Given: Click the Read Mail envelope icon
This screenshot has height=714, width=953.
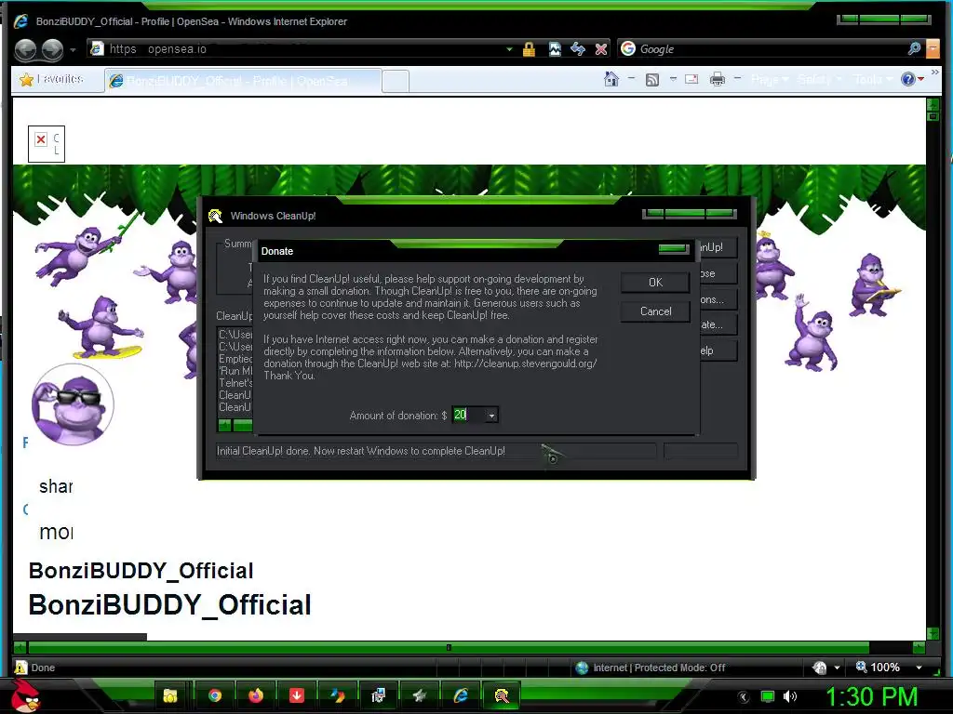Looking at the screenshot, I should 691,79.
